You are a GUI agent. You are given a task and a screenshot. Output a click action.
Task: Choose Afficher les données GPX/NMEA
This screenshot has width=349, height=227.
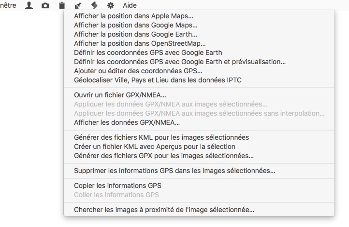199,122
